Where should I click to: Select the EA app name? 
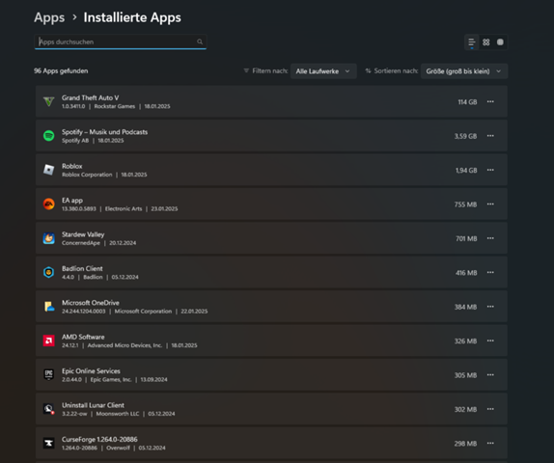click(x=72, y=201)
